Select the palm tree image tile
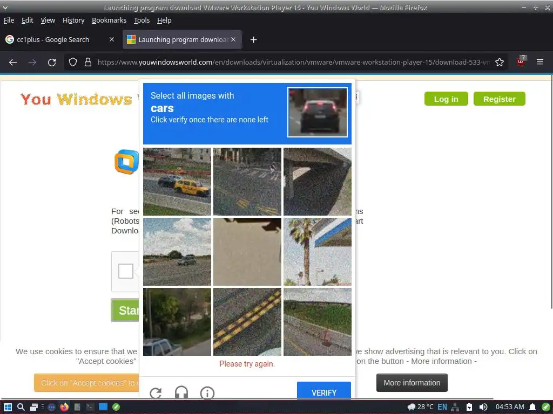 tap(318, 252)
